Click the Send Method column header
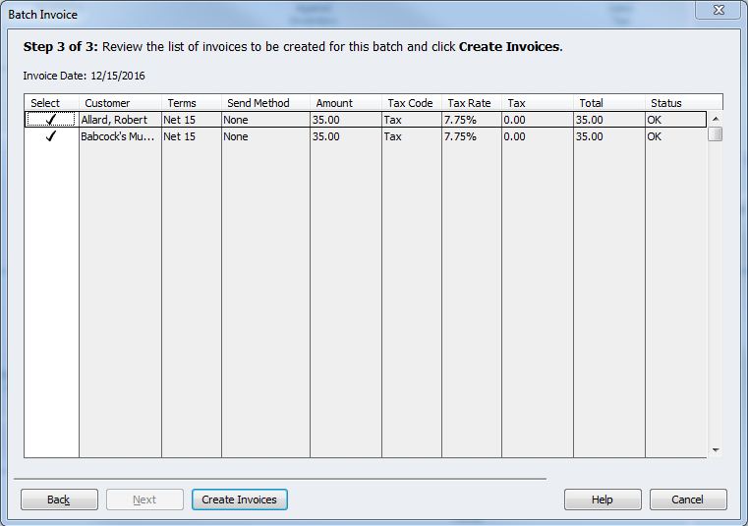 point(258,103)
